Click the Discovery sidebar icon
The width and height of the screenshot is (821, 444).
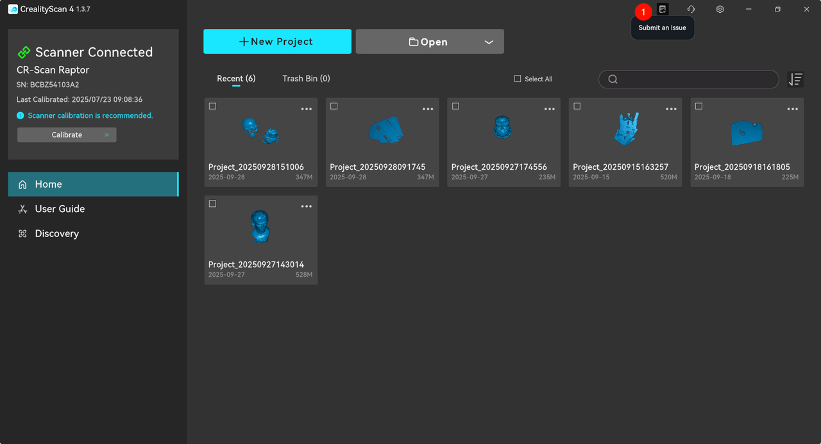tap(22, 234)
